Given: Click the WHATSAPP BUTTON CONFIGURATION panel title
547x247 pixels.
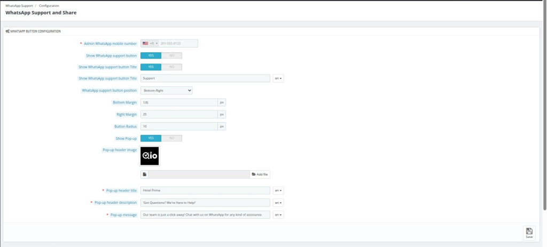Looking at the screenshot, I should tap(35, 31).
